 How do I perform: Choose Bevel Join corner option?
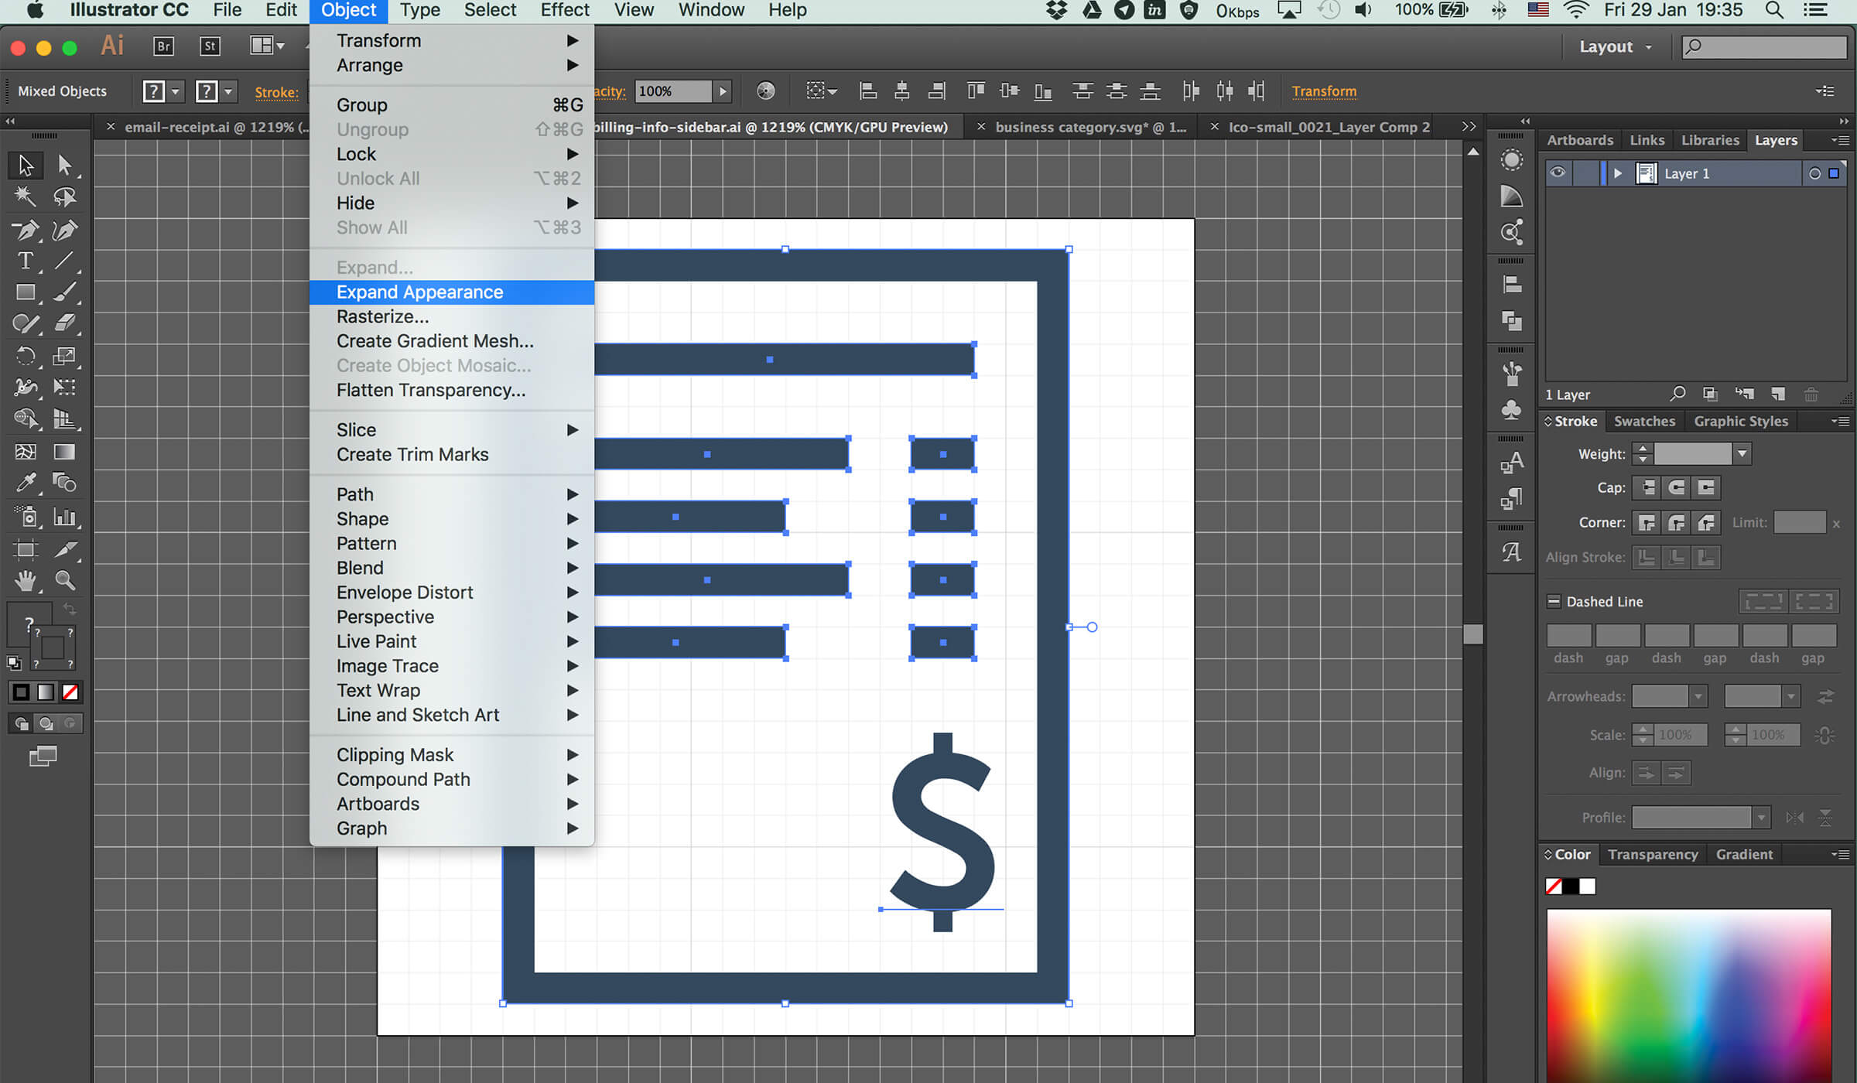pos(1706,523)
